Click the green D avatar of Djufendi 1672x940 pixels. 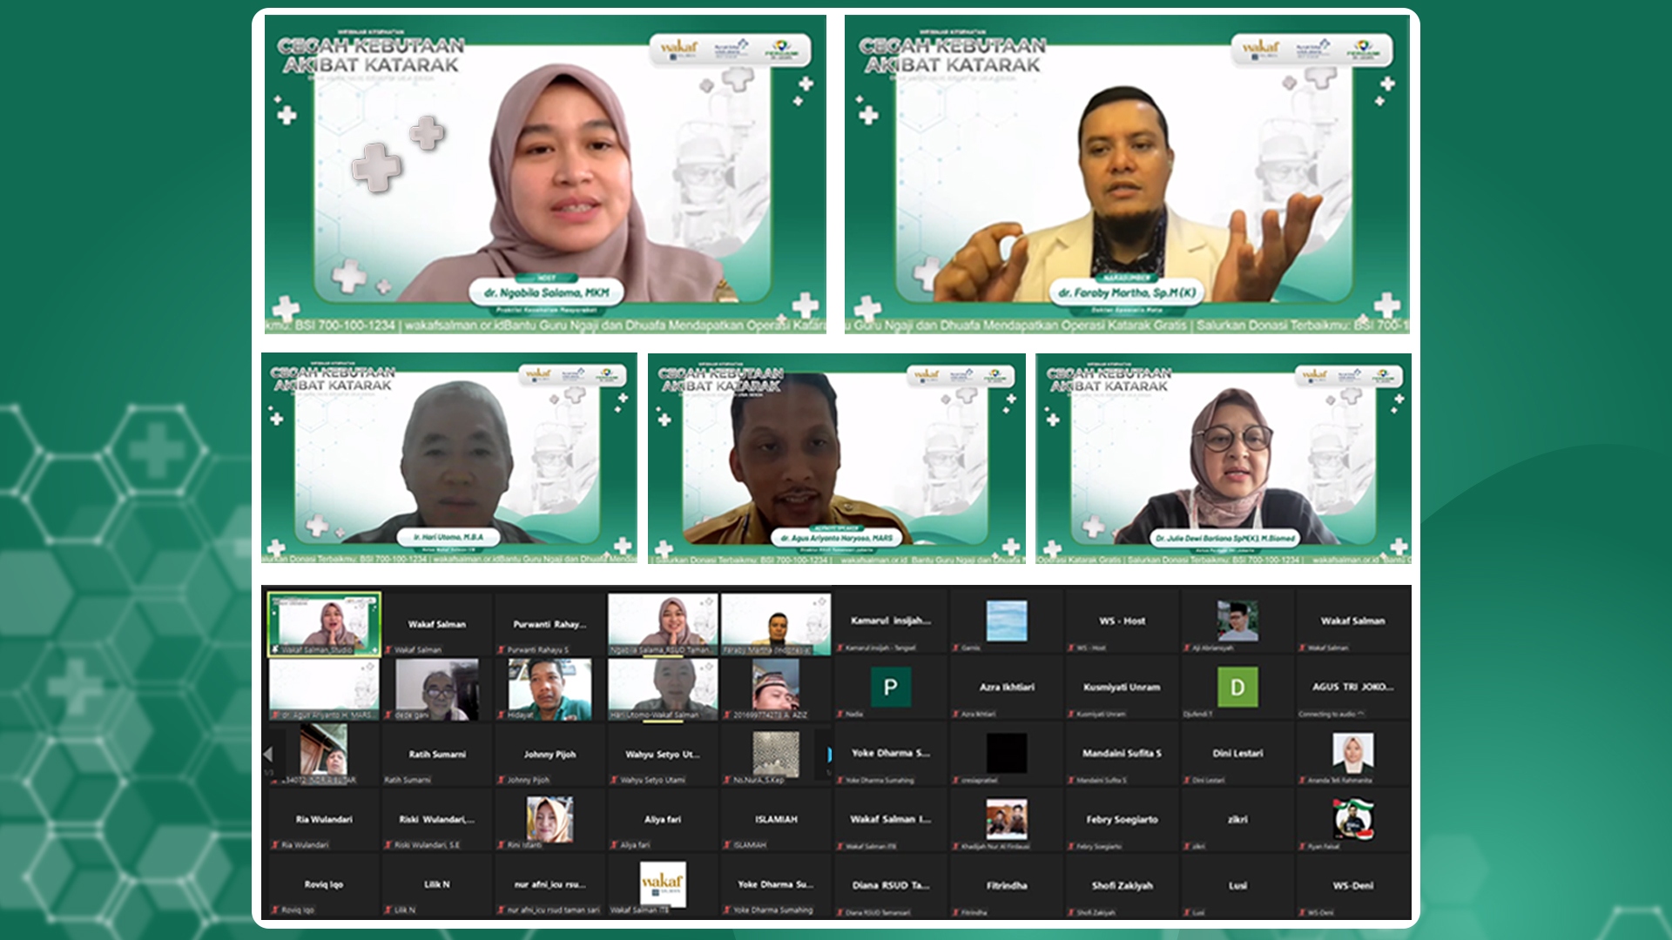point(1237,687)
